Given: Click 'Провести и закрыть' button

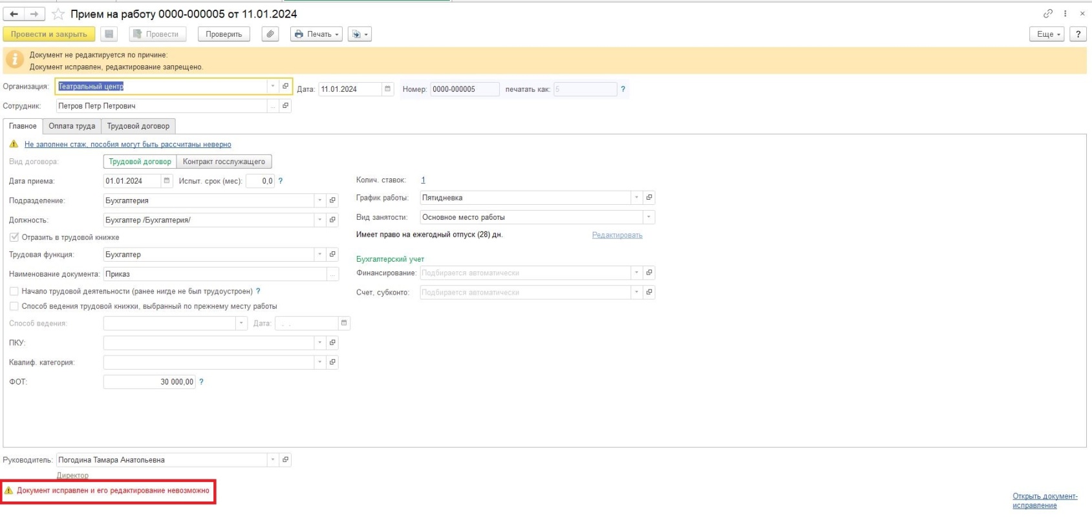Looking at the screenshot, I should pos(49,34).
